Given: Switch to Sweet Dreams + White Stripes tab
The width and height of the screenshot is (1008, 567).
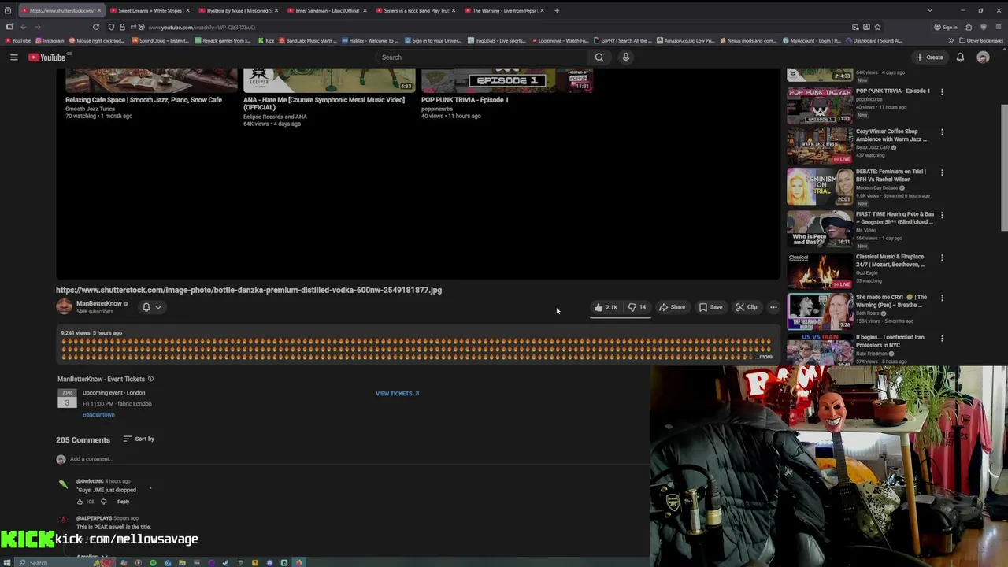Looking at the screenshot, I should [x=149, y=10].
